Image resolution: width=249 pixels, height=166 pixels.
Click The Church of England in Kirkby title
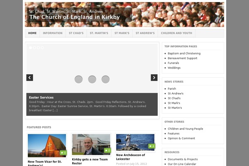[75, 17]
